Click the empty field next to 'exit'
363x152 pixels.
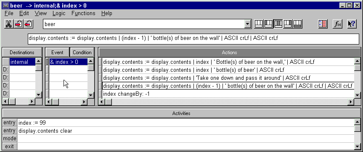tap(186, 147)
